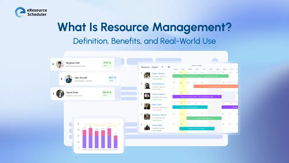
Task: Open the Andy Murray name link
Action: [158, 84]
